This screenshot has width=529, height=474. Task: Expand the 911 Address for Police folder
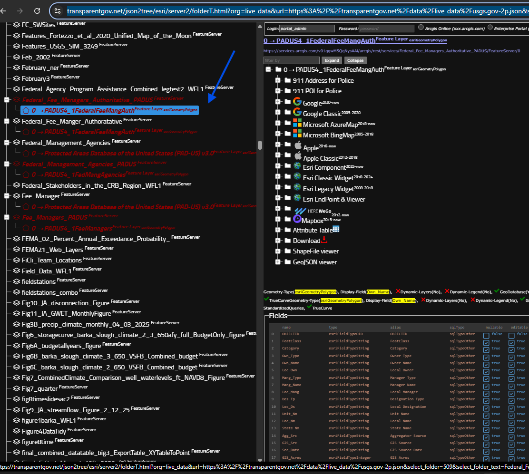pos(277,80)
